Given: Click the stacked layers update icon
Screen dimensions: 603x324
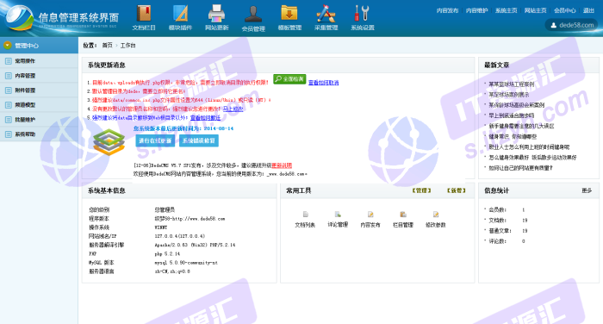Looking at the screenshot, I should (x=109, y=142).
